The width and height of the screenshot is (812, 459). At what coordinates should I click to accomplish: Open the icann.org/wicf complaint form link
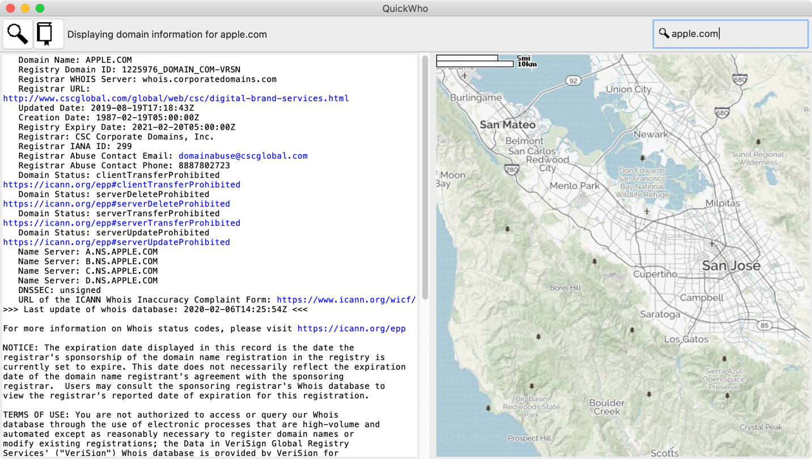pyautogui.click(x=346, y=300)
